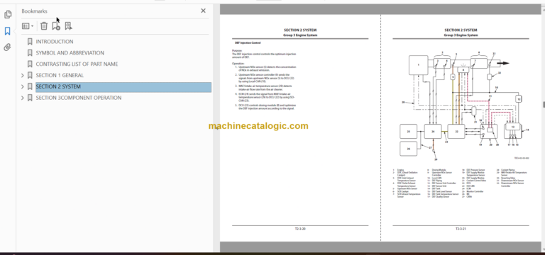Click page number T2-3-21 at bottom

[x=461, y=229]
